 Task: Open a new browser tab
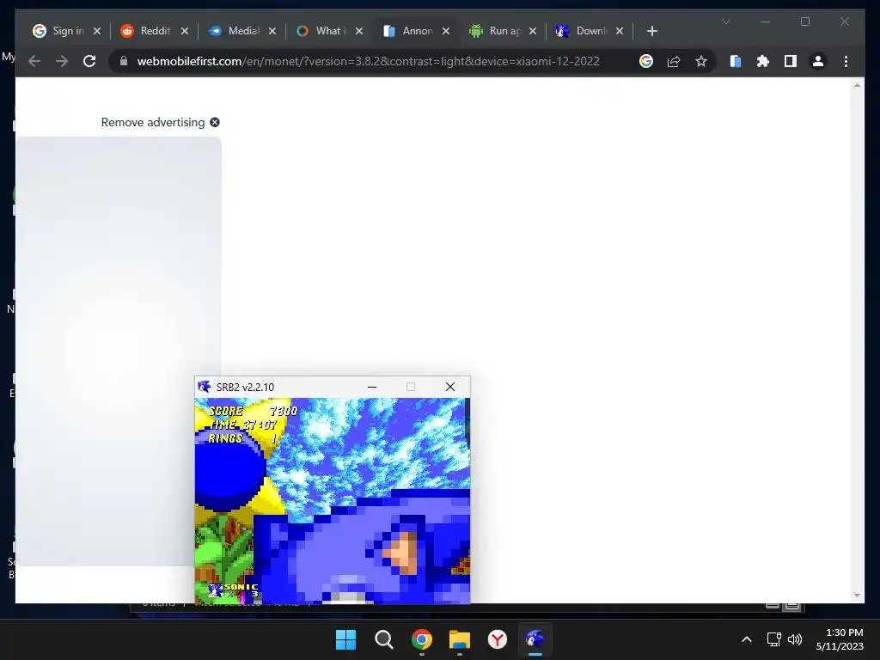pos(651,31)
